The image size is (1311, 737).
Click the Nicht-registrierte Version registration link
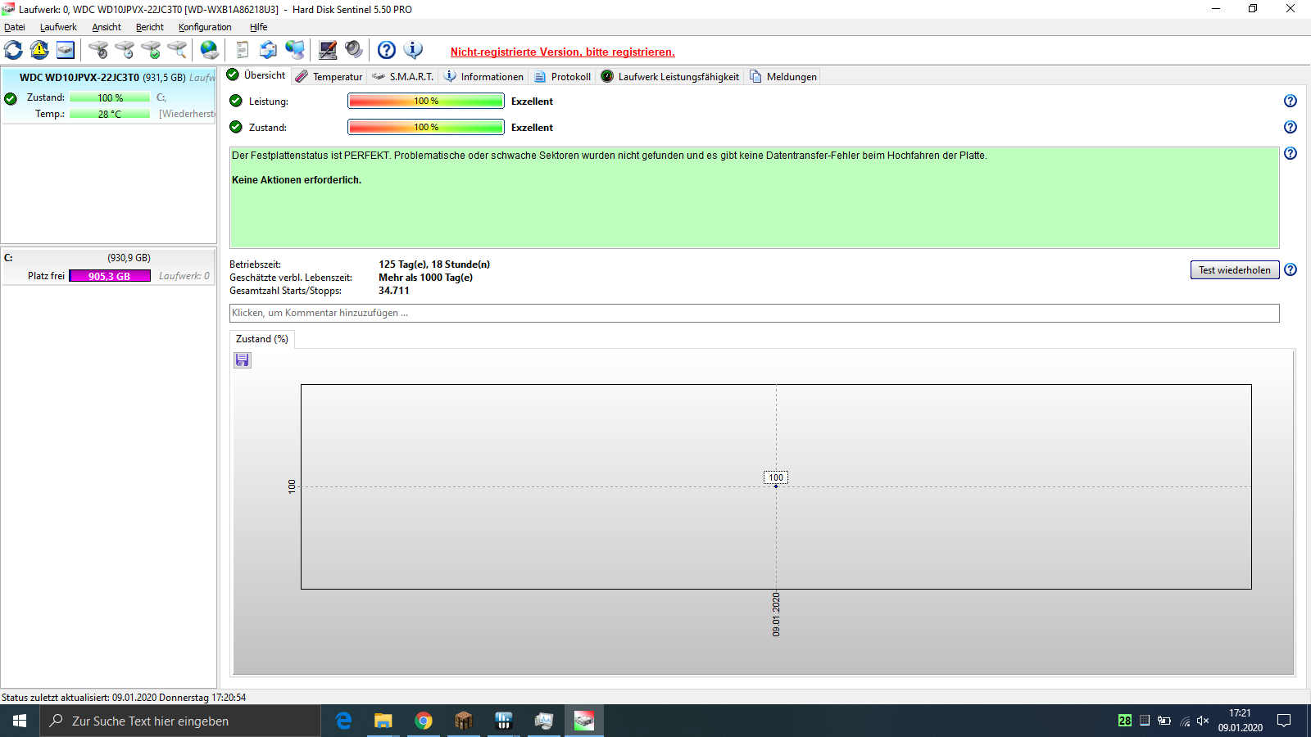563,52
